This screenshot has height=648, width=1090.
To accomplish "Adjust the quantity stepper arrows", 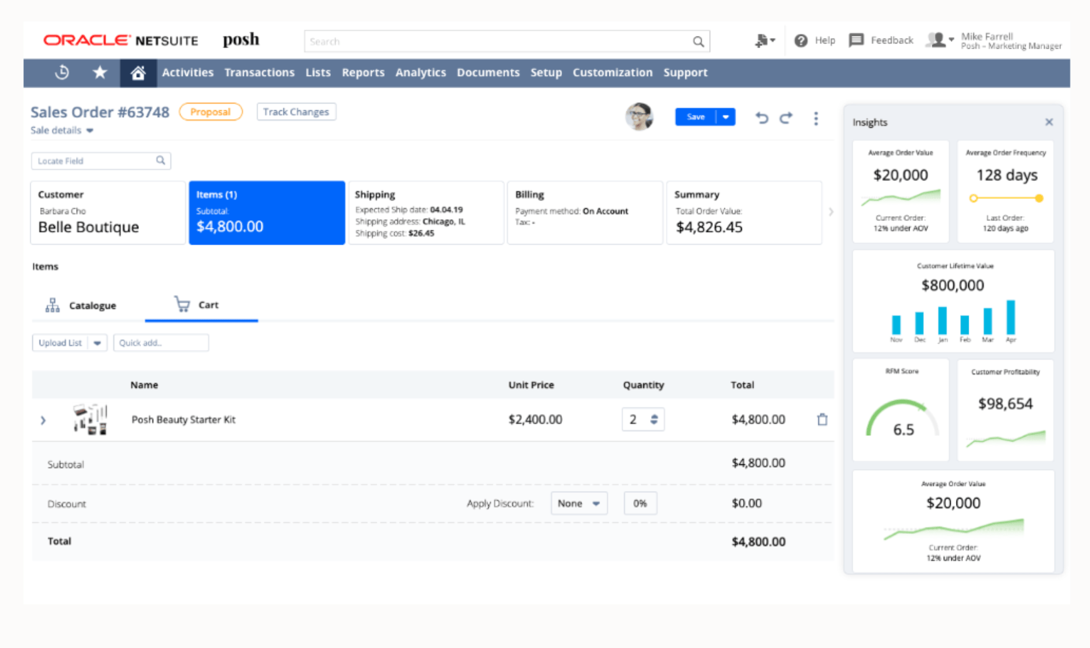I will (654, 419).
